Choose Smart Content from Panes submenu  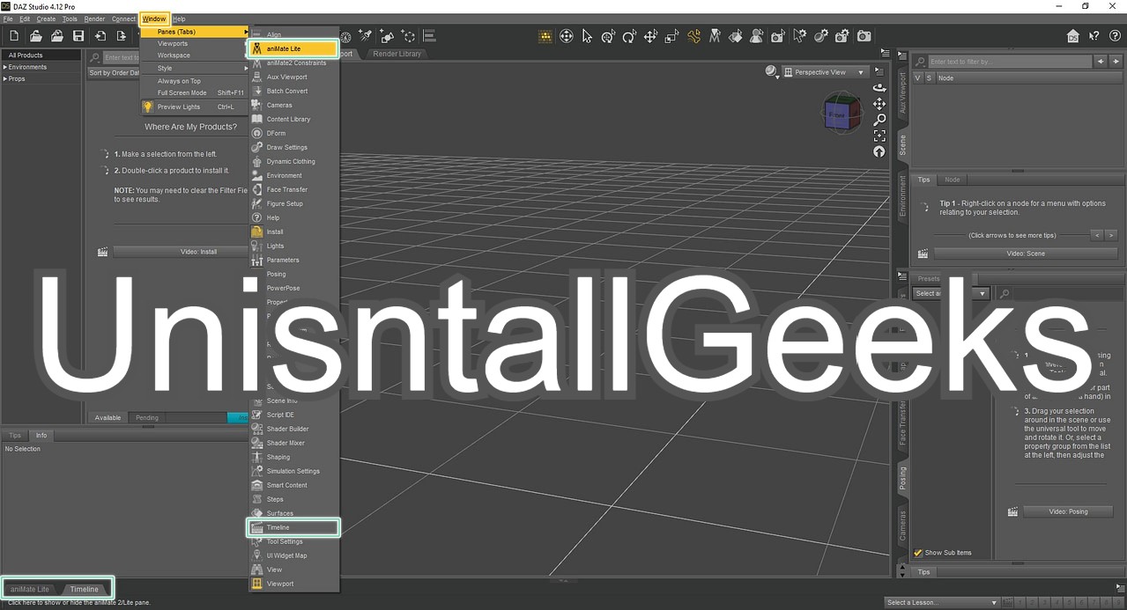[x=293, y=485]
